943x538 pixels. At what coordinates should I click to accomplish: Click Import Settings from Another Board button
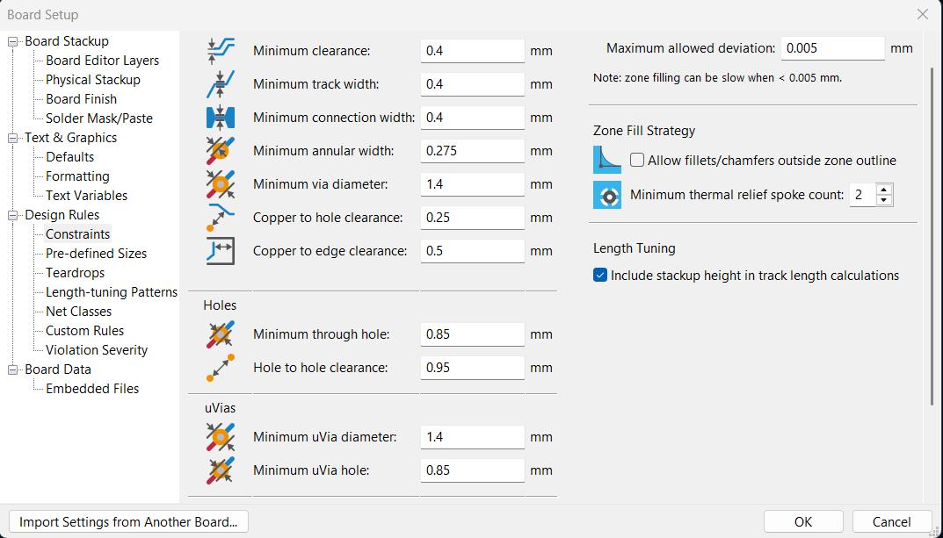pos(128,521)
